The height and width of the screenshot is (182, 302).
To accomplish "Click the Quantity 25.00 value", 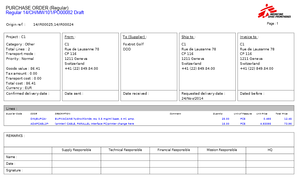I will (x=225, y=119).
